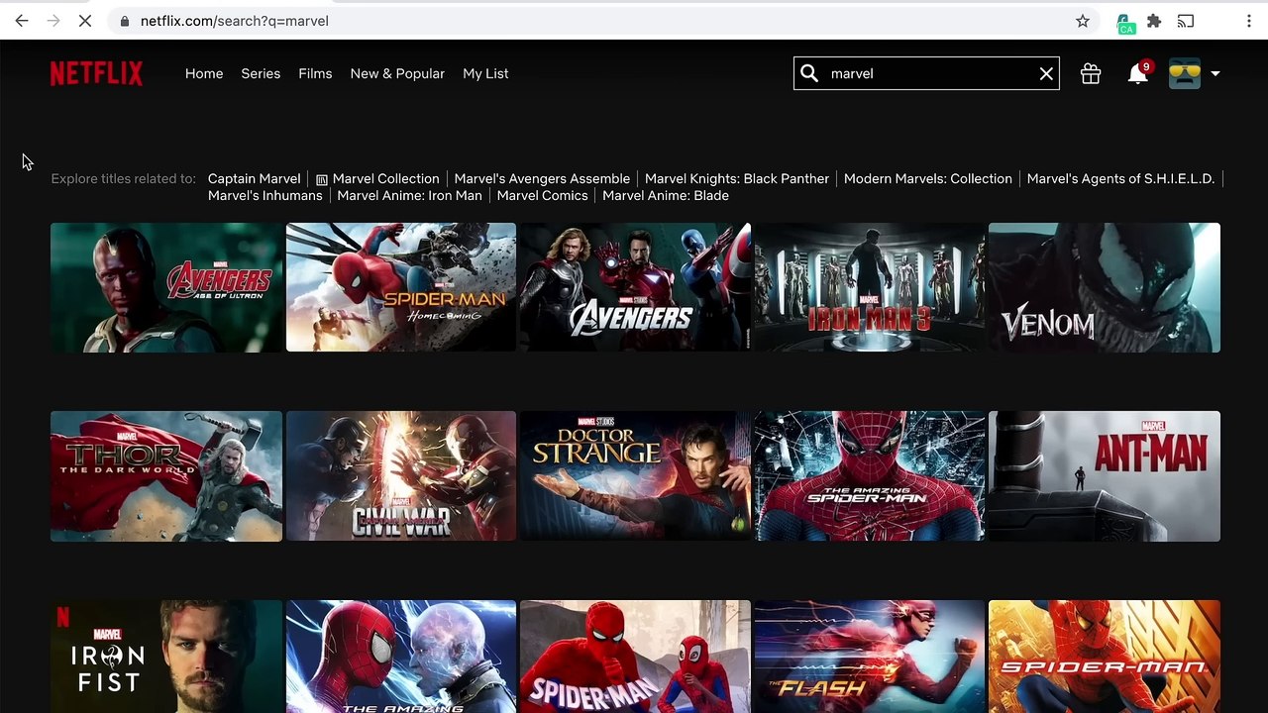Image resolution: width=1268 pixels, height=713 pixels.
Task: Explore Modern Marvels: Collection
Action: (928, 178)
